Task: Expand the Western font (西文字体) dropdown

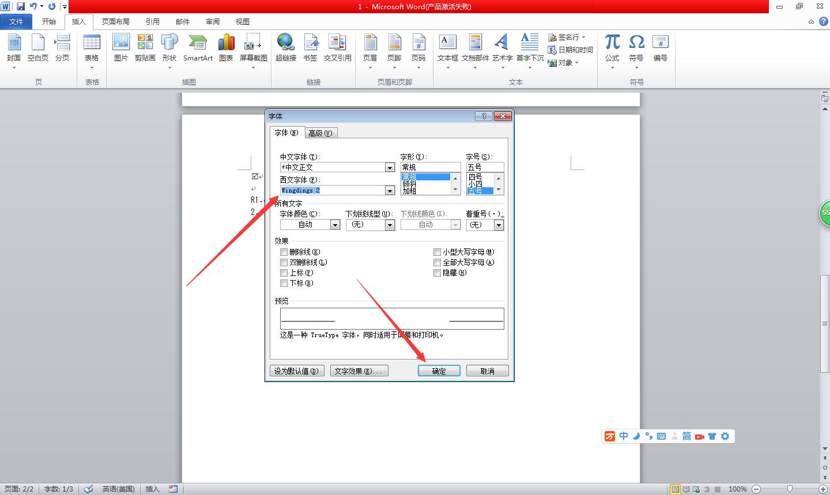Action: [390, 190]
